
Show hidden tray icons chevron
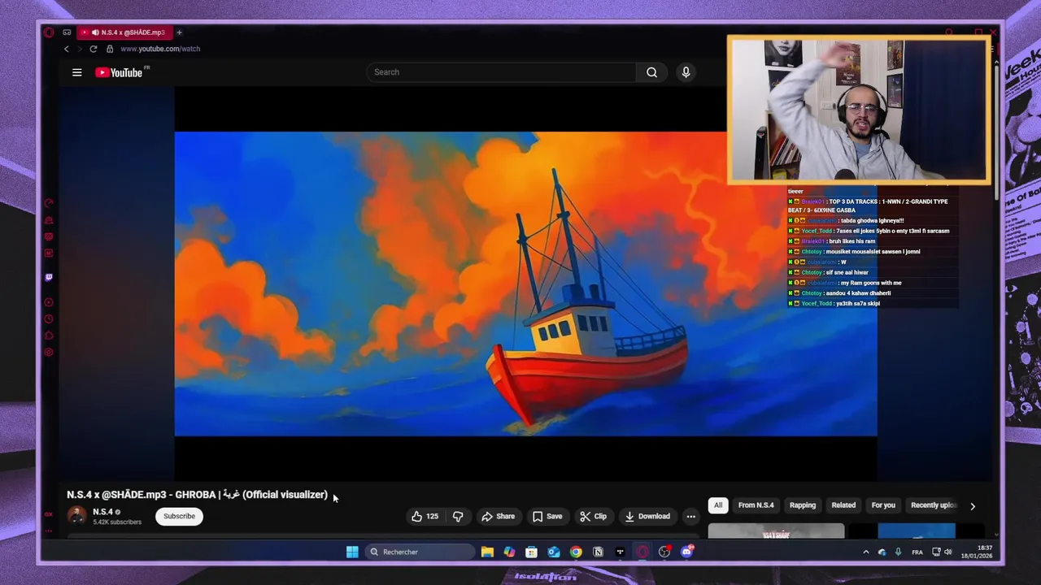(x=865, y=552)
